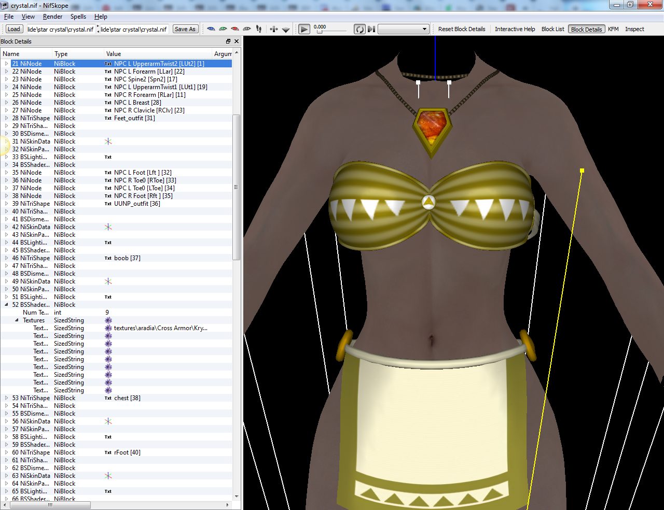The image size is (664, 510).
Task: Collapse the 52 BSShader row
Action: 7,305
